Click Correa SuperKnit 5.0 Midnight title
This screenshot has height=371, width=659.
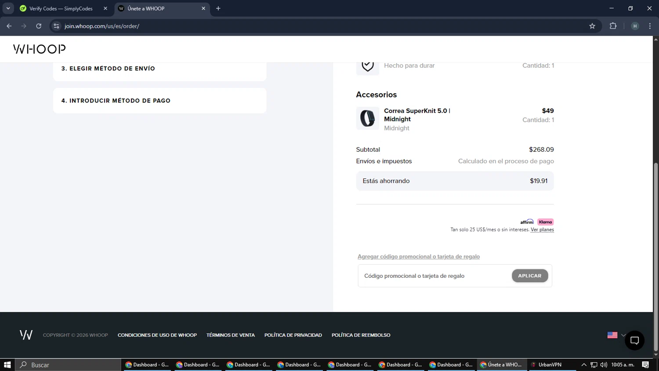pos(417,115)
